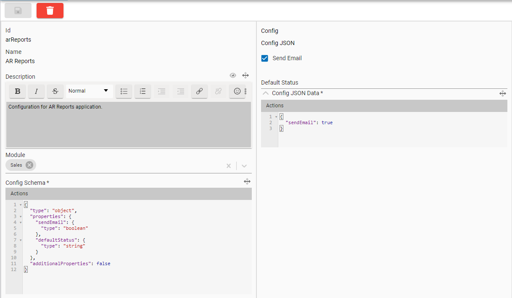Insert an unordered bullet list
The image size is (512, 298).
coord(124,91)
